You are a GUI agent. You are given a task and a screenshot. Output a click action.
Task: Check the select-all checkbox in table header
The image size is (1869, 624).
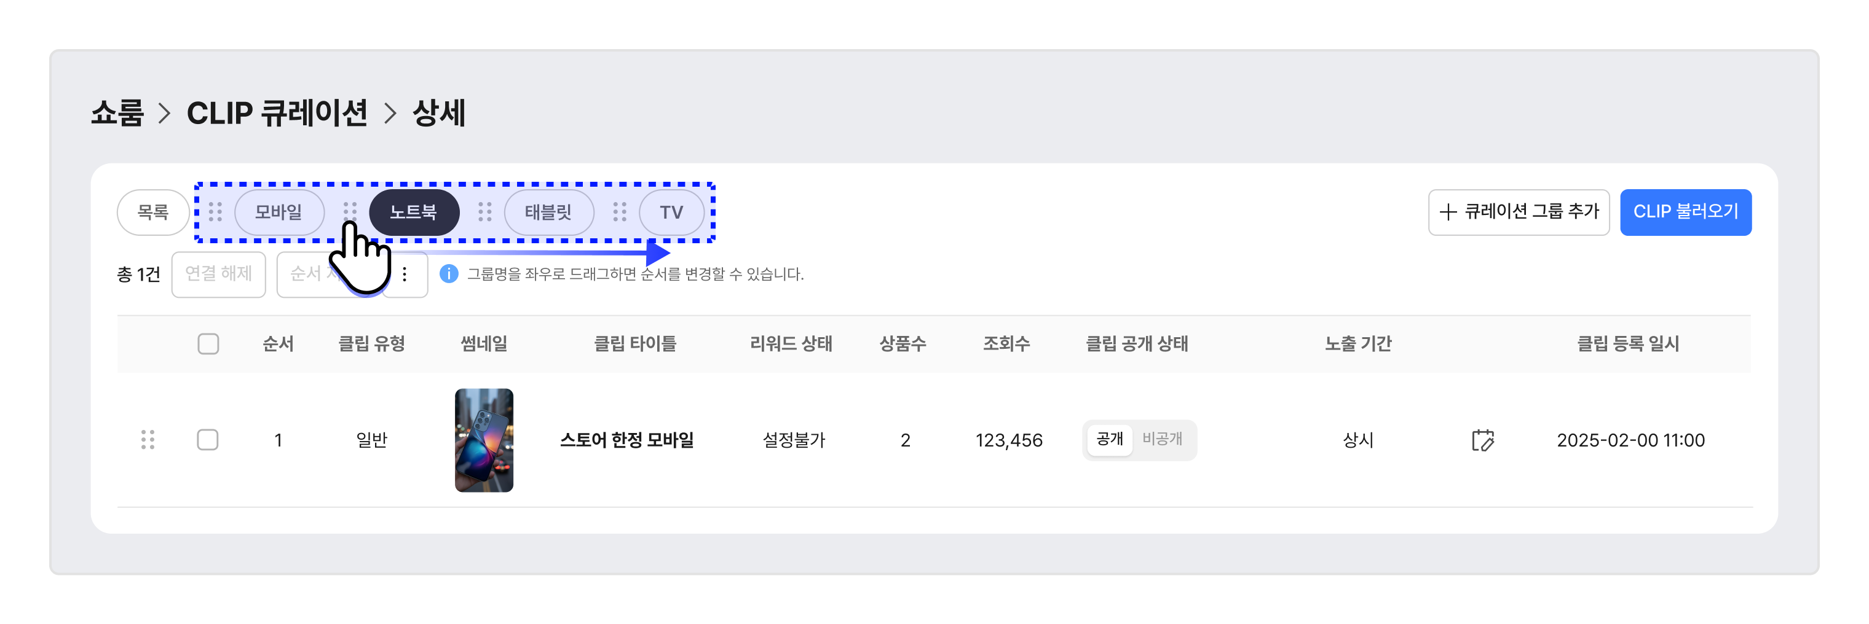[208, 343]
